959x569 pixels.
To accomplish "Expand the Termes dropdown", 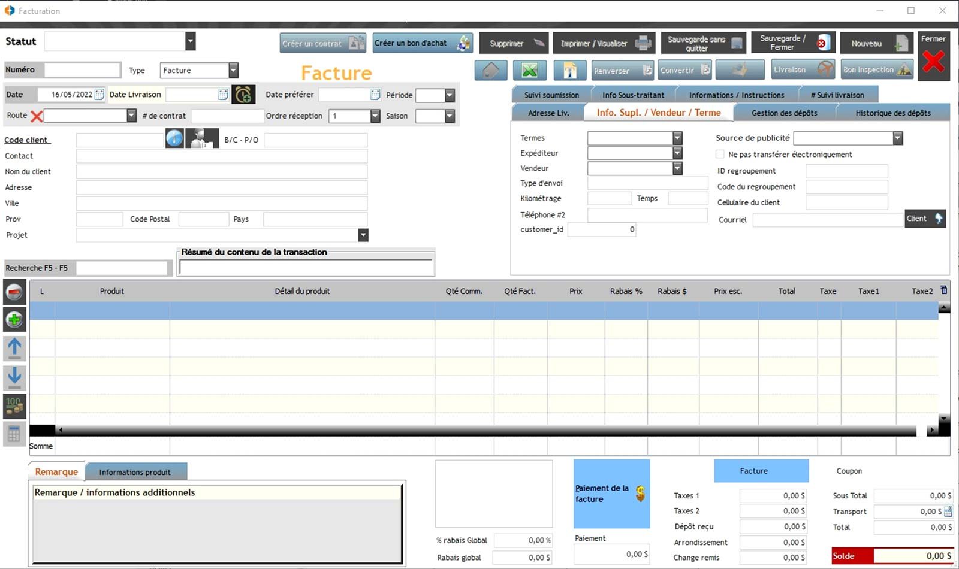I will (677, 138).
